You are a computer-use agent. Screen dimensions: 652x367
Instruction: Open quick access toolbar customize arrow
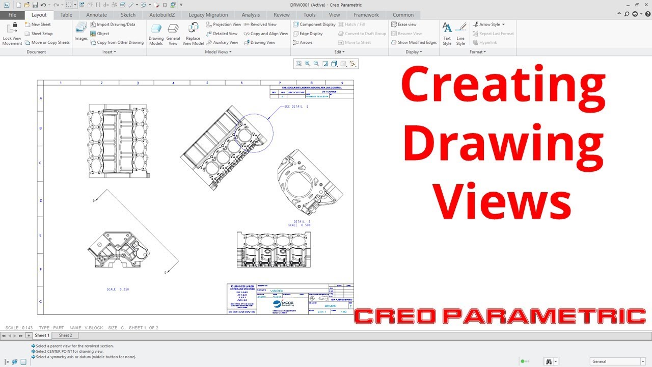[x=181, y=5]
